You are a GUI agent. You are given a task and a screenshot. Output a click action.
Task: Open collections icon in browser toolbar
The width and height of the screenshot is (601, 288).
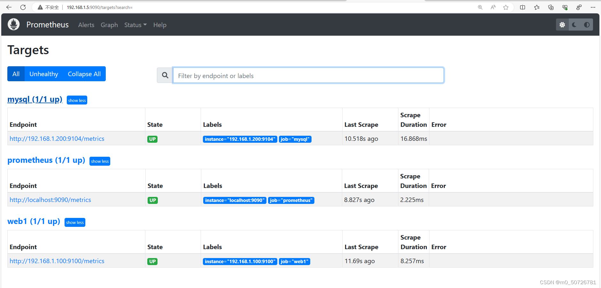pos(551,7)
